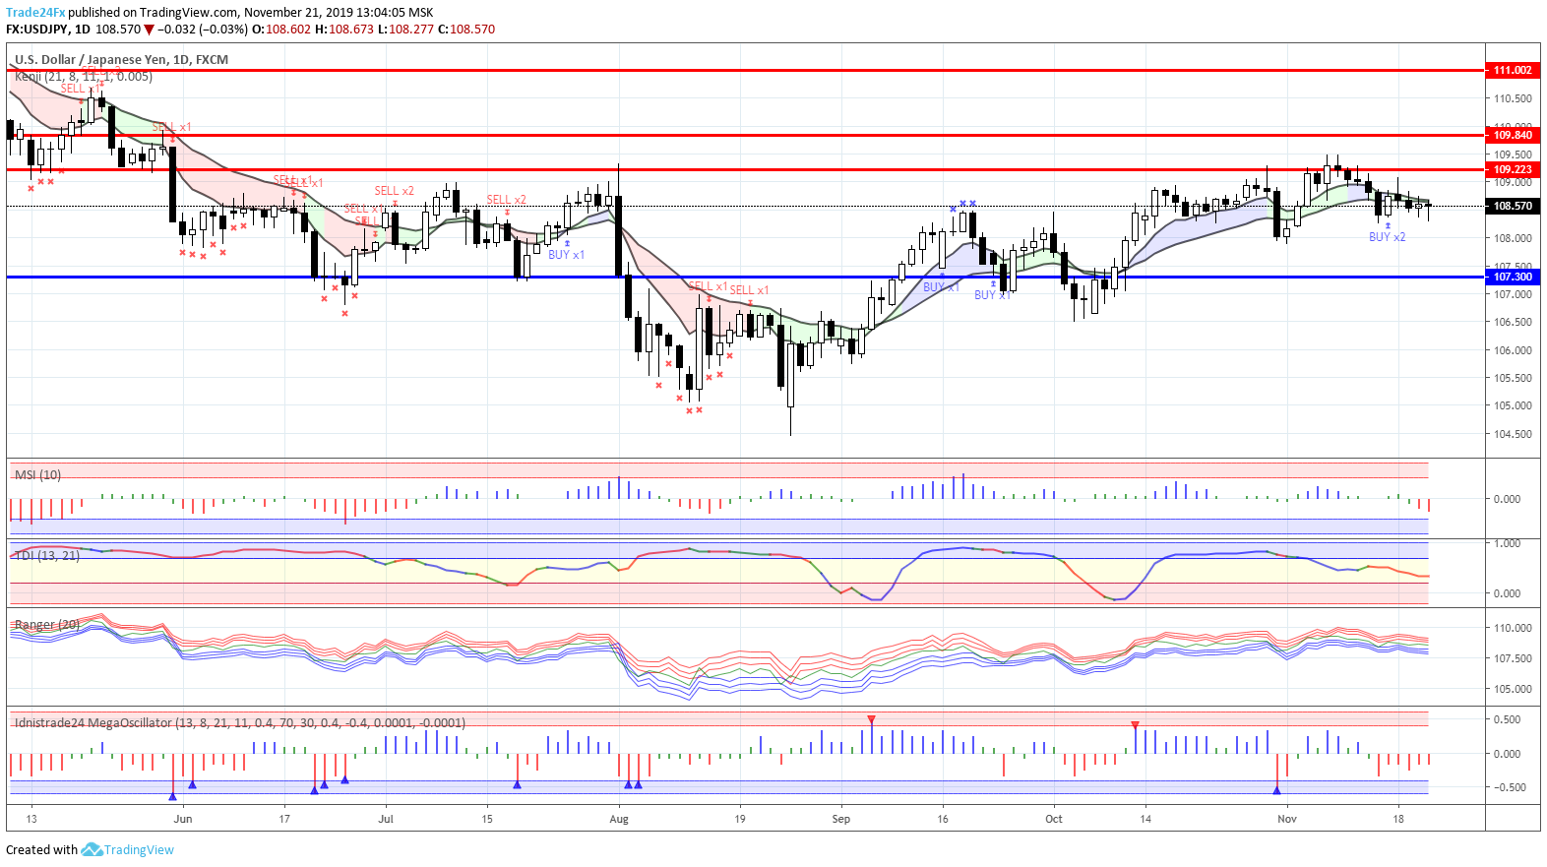Click the C:108.570 close value in header
The image size is (1547, 867).
pos(466,30)
